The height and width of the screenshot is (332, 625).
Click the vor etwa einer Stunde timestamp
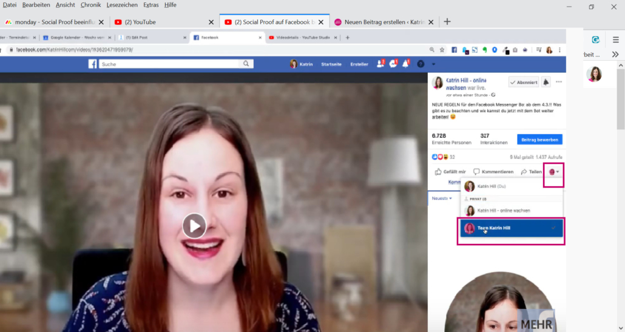[467, 95]
